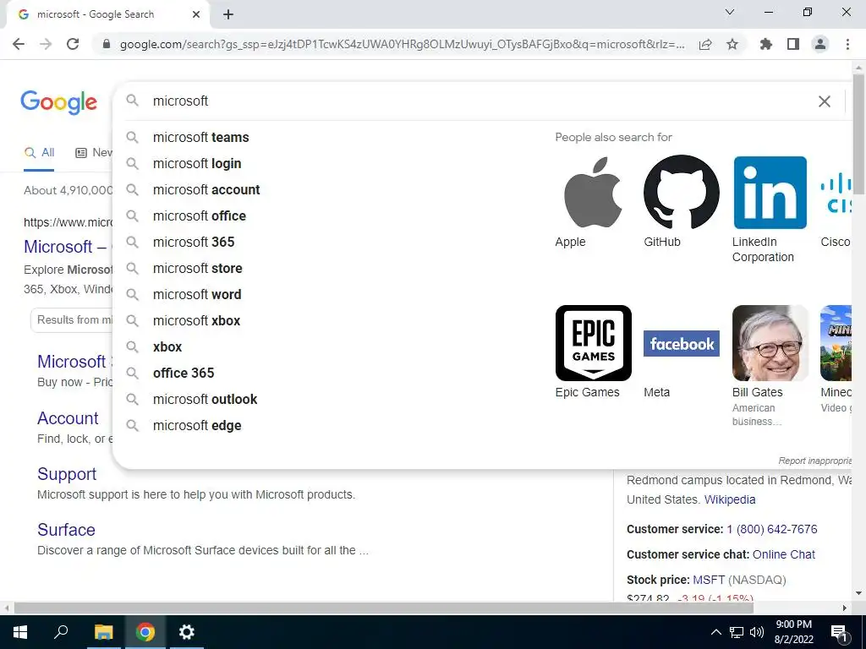
Task: Click the Minecraft thumbnail
Action: 836,343
